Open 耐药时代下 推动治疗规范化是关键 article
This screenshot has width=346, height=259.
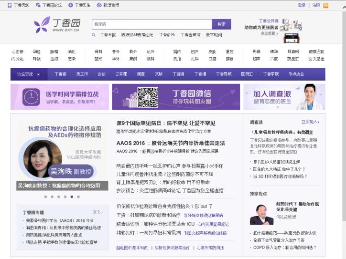(x=297, y=207)
